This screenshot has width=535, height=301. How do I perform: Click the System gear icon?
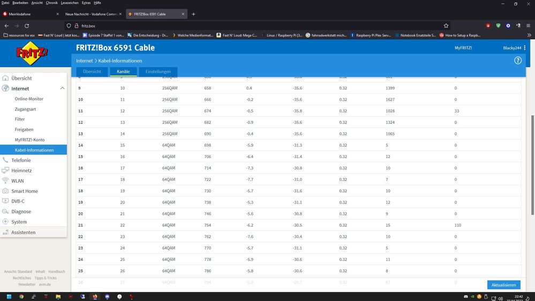pyautogui.click(x=5, y=222)
